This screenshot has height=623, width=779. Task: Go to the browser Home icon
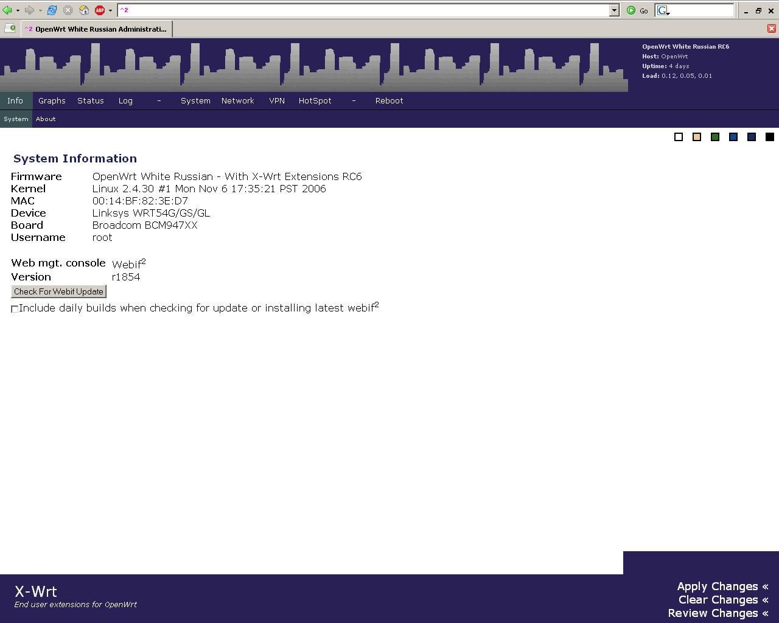tap(85, 10)
